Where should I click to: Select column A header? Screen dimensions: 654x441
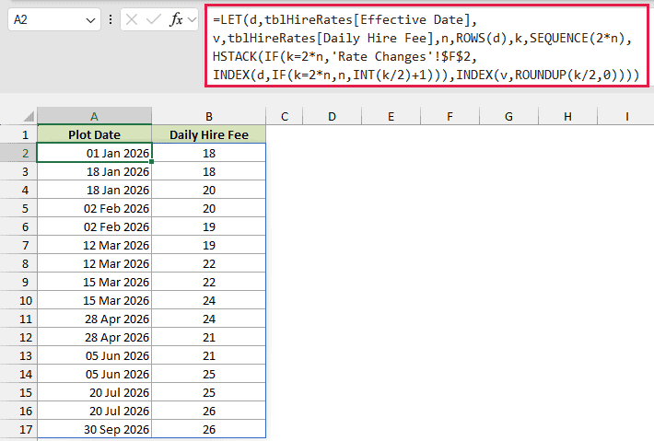click(x=94, y=116)
